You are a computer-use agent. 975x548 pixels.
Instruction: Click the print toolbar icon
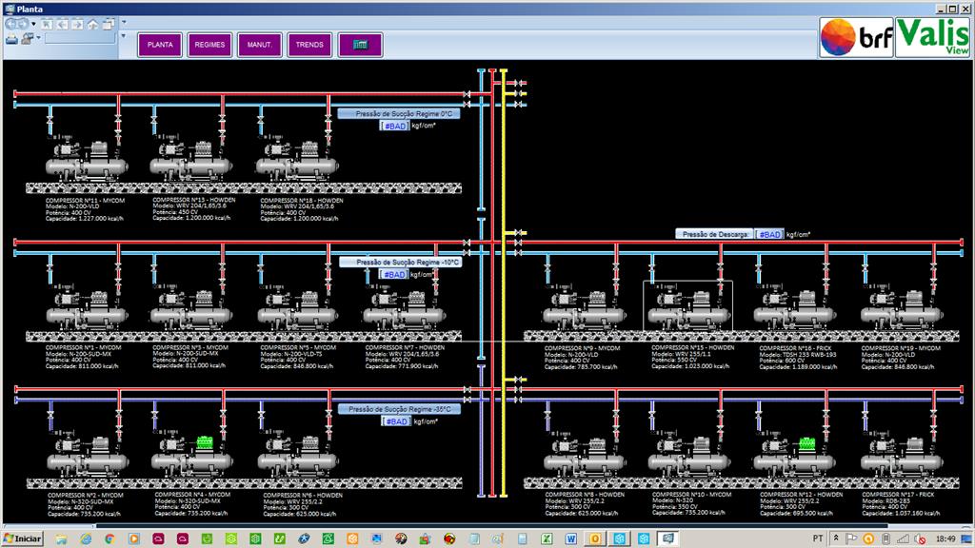click(x=11, y=39)
